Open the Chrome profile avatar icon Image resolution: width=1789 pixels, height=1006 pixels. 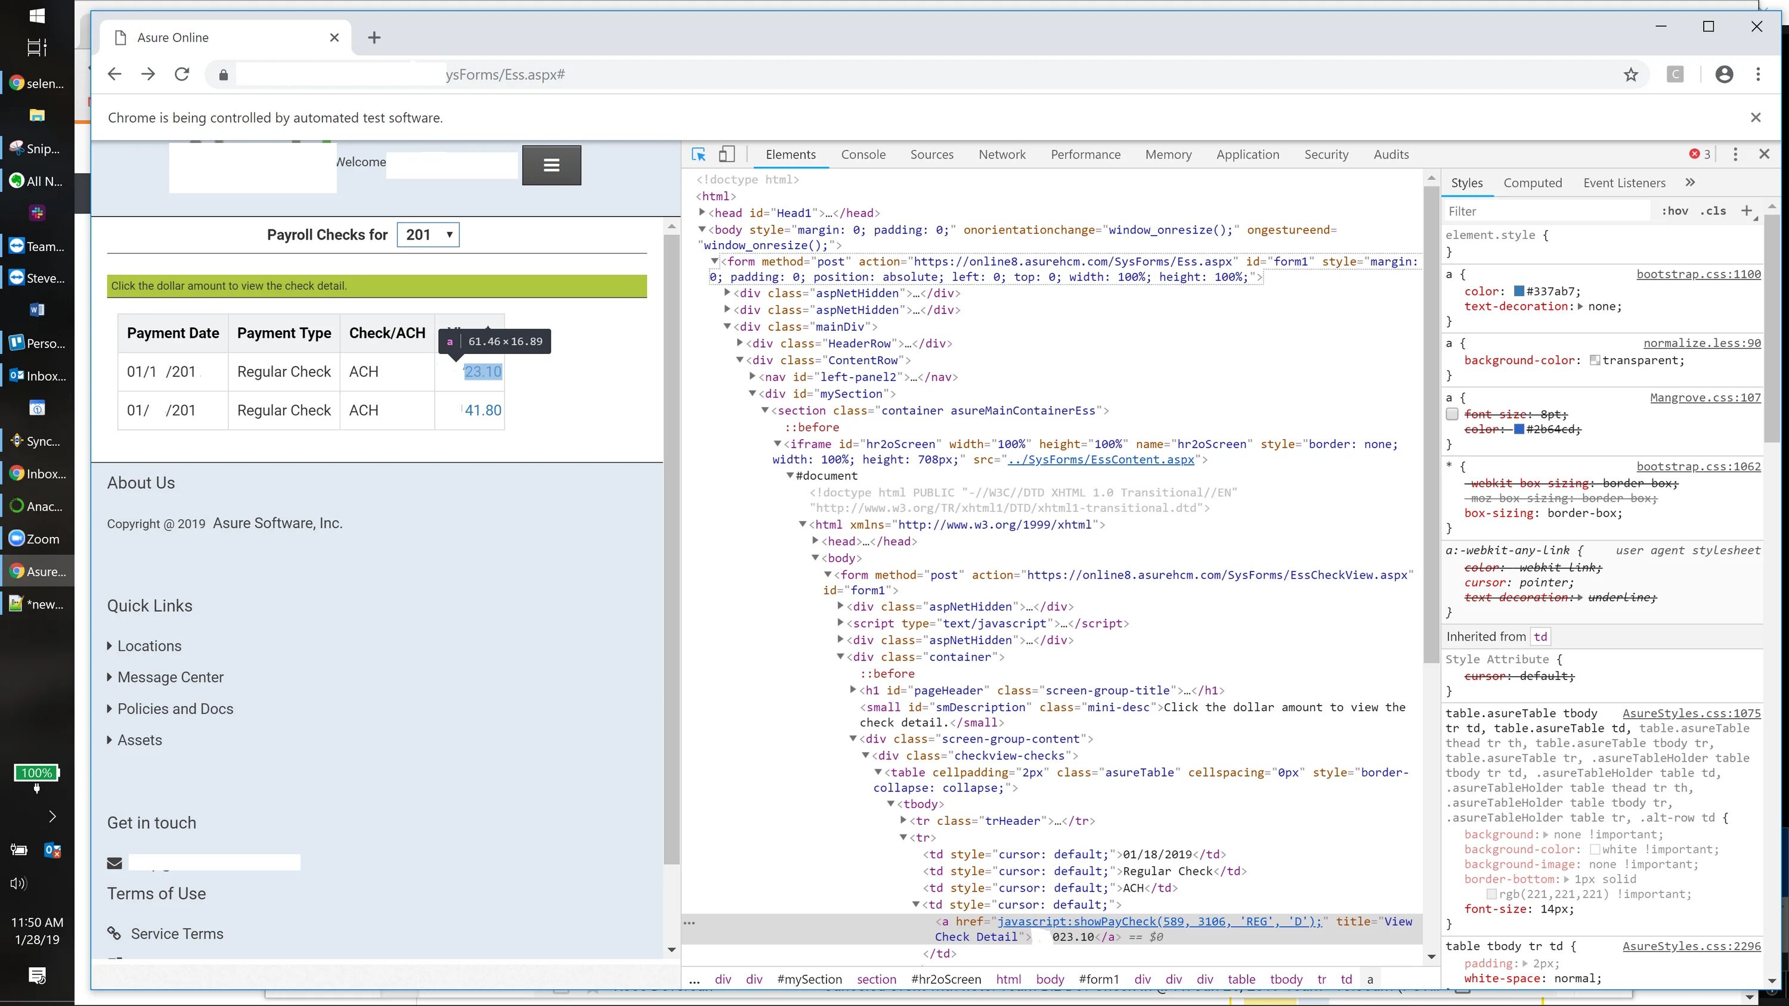(x=1724, y=74)
